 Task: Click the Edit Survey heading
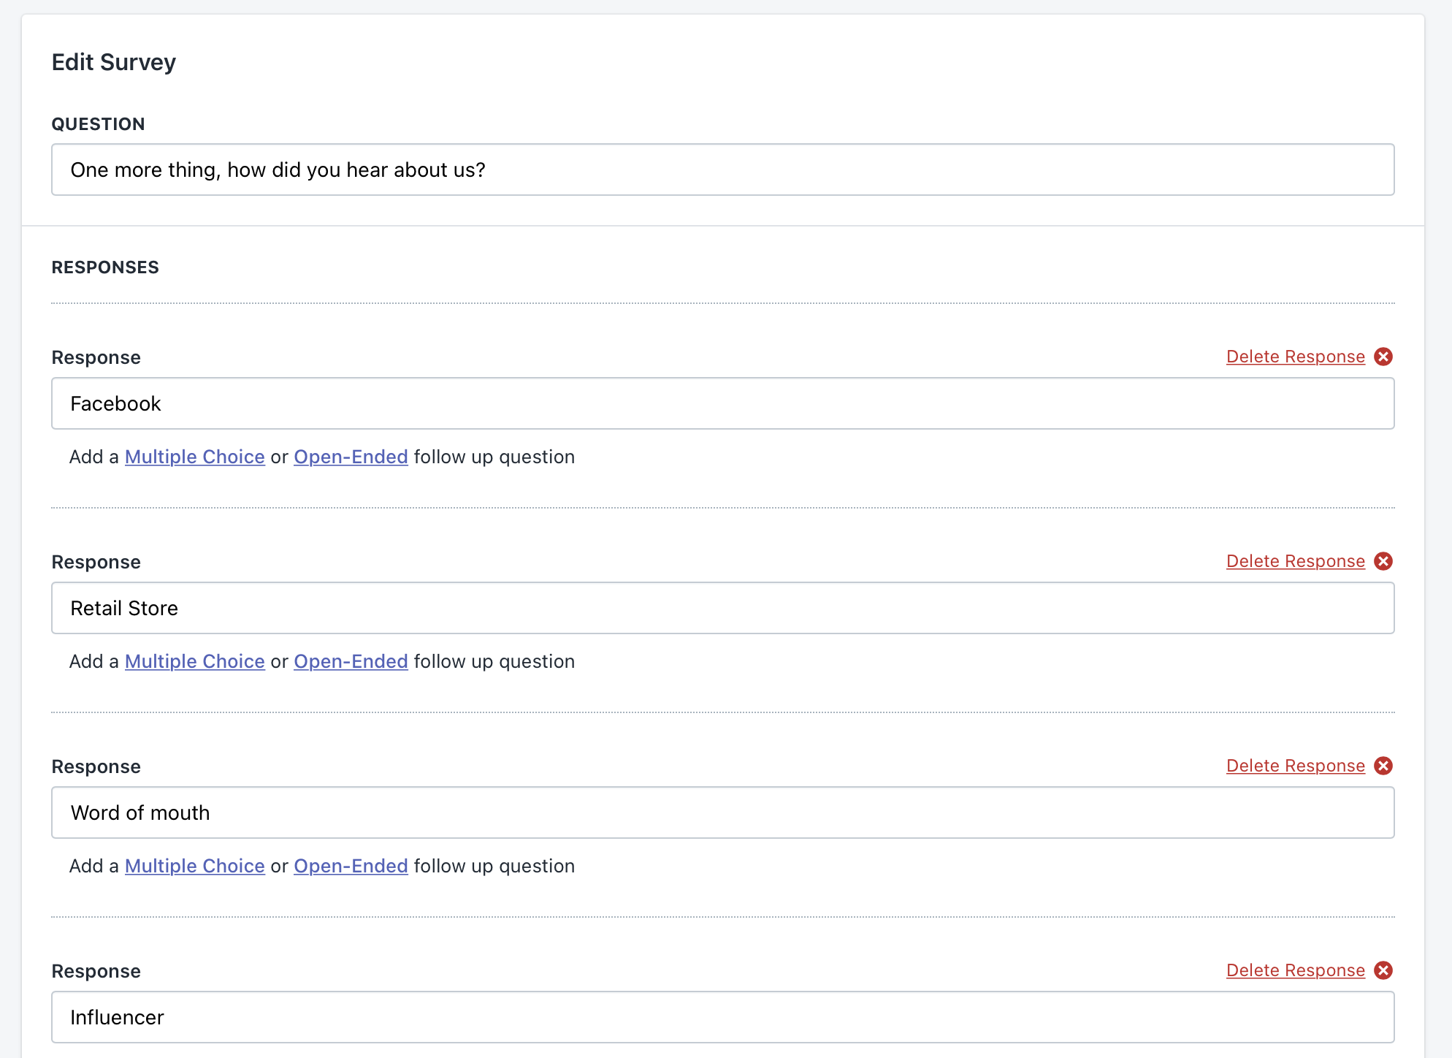point(114,62)
